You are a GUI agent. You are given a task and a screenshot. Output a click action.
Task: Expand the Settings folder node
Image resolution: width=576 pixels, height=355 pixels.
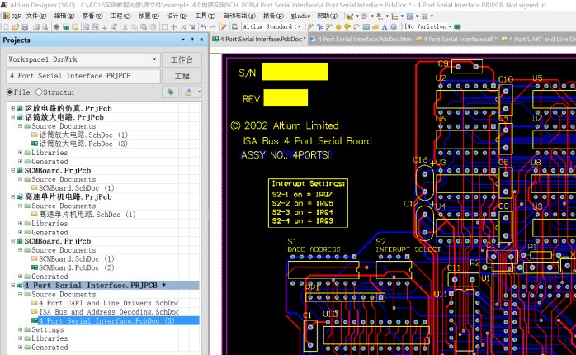(x=21, y=329)
